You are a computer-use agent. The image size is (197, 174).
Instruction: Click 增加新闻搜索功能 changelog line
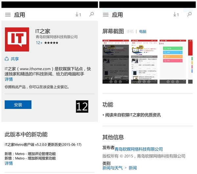(x=30, y=158)
